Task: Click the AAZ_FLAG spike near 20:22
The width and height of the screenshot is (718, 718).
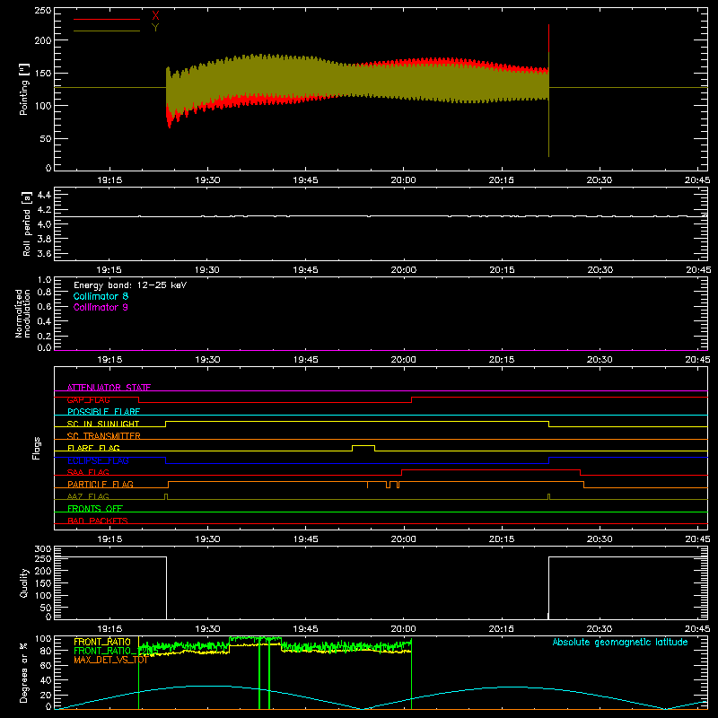Action: [549, 496]
